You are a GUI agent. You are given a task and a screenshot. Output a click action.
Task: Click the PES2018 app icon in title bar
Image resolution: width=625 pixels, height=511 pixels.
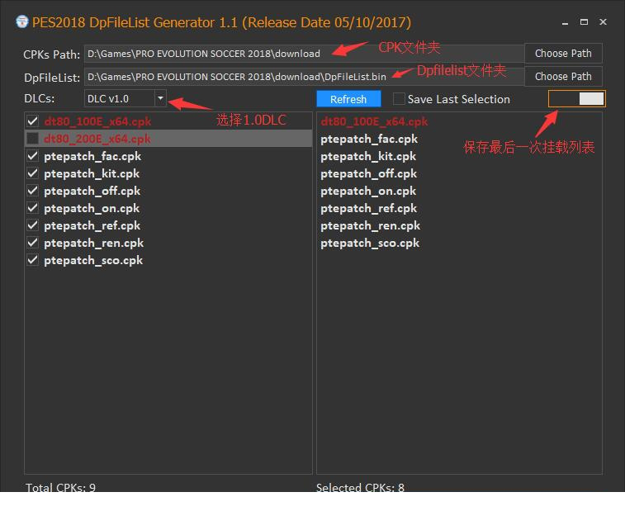pos(22,22)
